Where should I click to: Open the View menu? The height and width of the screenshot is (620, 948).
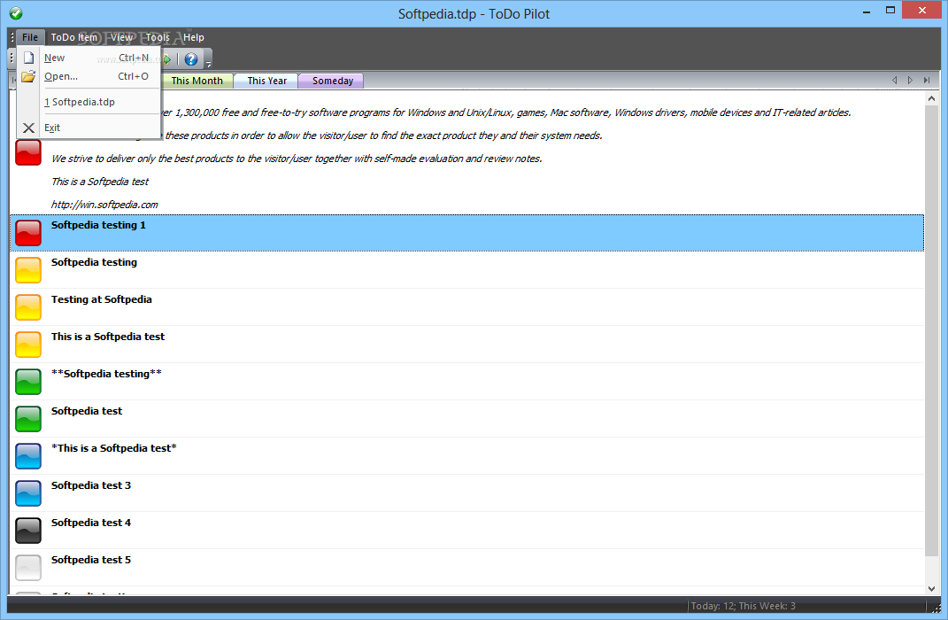click(x=121, y=37)
